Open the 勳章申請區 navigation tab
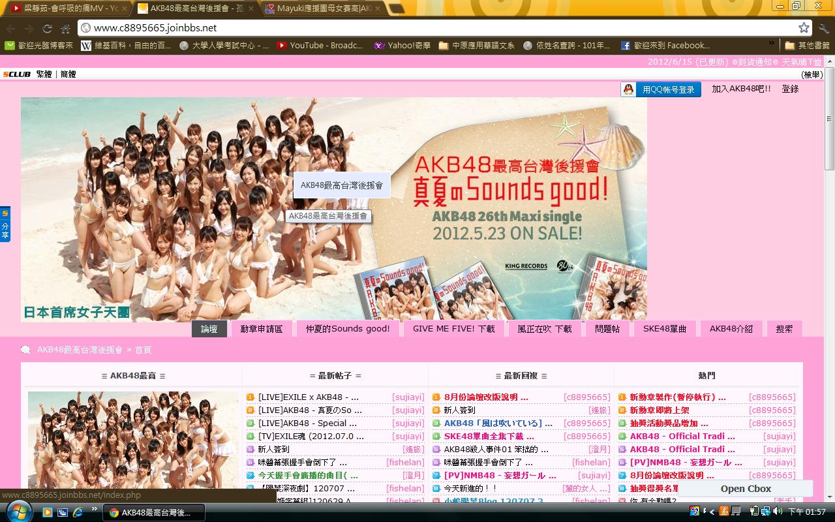 262,329
